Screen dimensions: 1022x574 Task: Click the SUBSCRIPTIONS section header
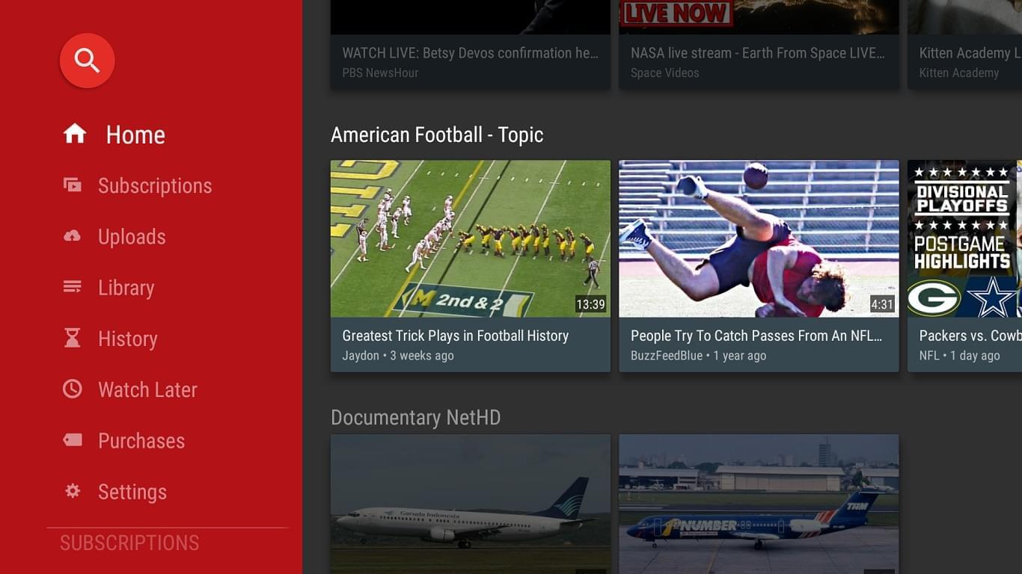coord(129,543)
